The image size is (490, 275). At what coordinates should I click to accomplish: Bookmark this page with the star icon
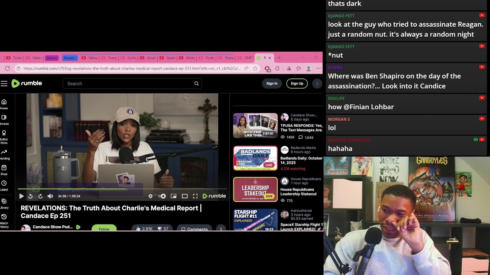255,68
